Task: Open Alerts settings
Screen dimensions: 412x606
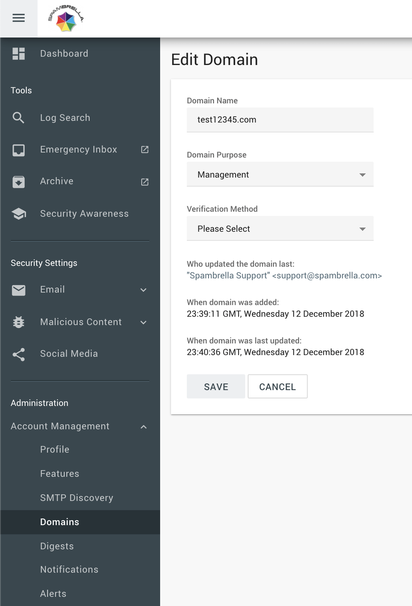Action: click(53, 594)
